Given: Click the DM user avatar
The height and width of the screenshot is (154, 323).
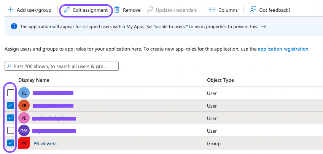Looking at the screenshot, I should (24, 131).
